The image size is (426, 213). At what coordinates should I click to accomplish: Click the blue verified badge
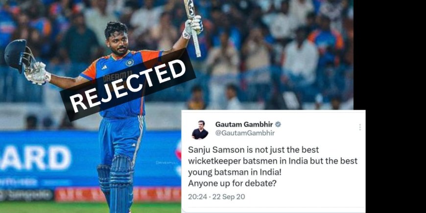[x=278, y=124]
